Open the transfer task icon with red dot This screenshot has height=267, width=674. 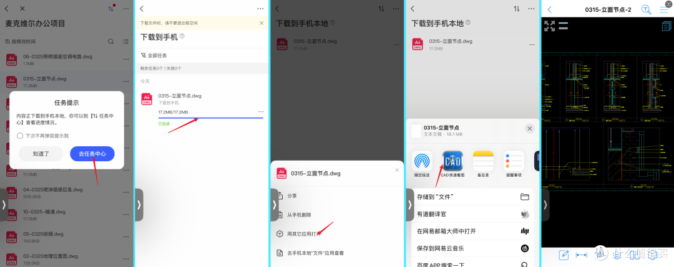[111, 9]
